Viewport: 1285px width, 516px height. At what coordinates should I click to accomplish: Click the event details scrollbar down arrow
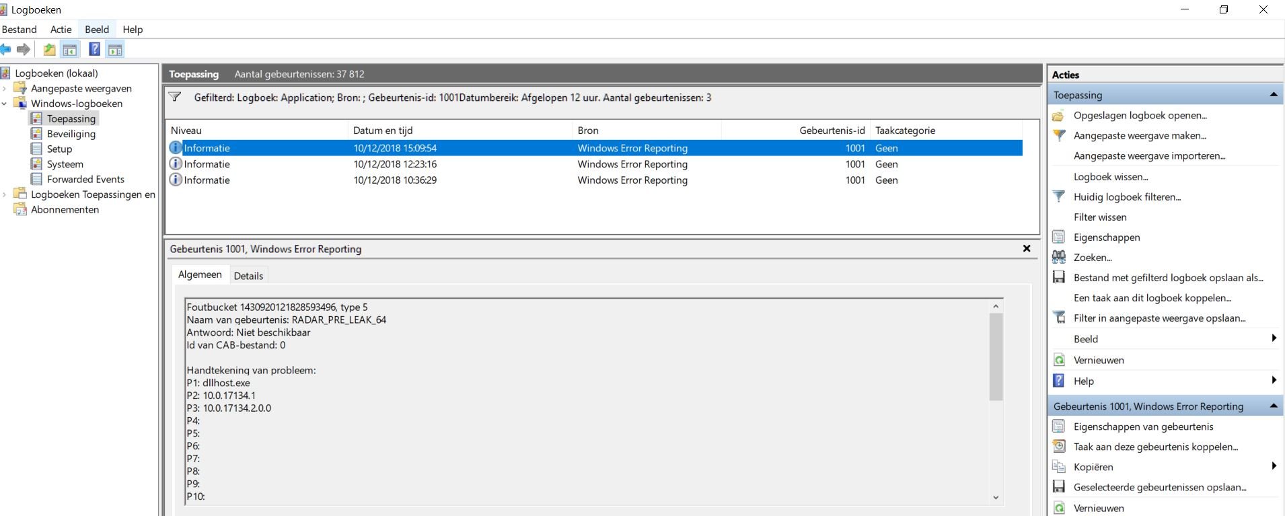(x=996, y=498)
